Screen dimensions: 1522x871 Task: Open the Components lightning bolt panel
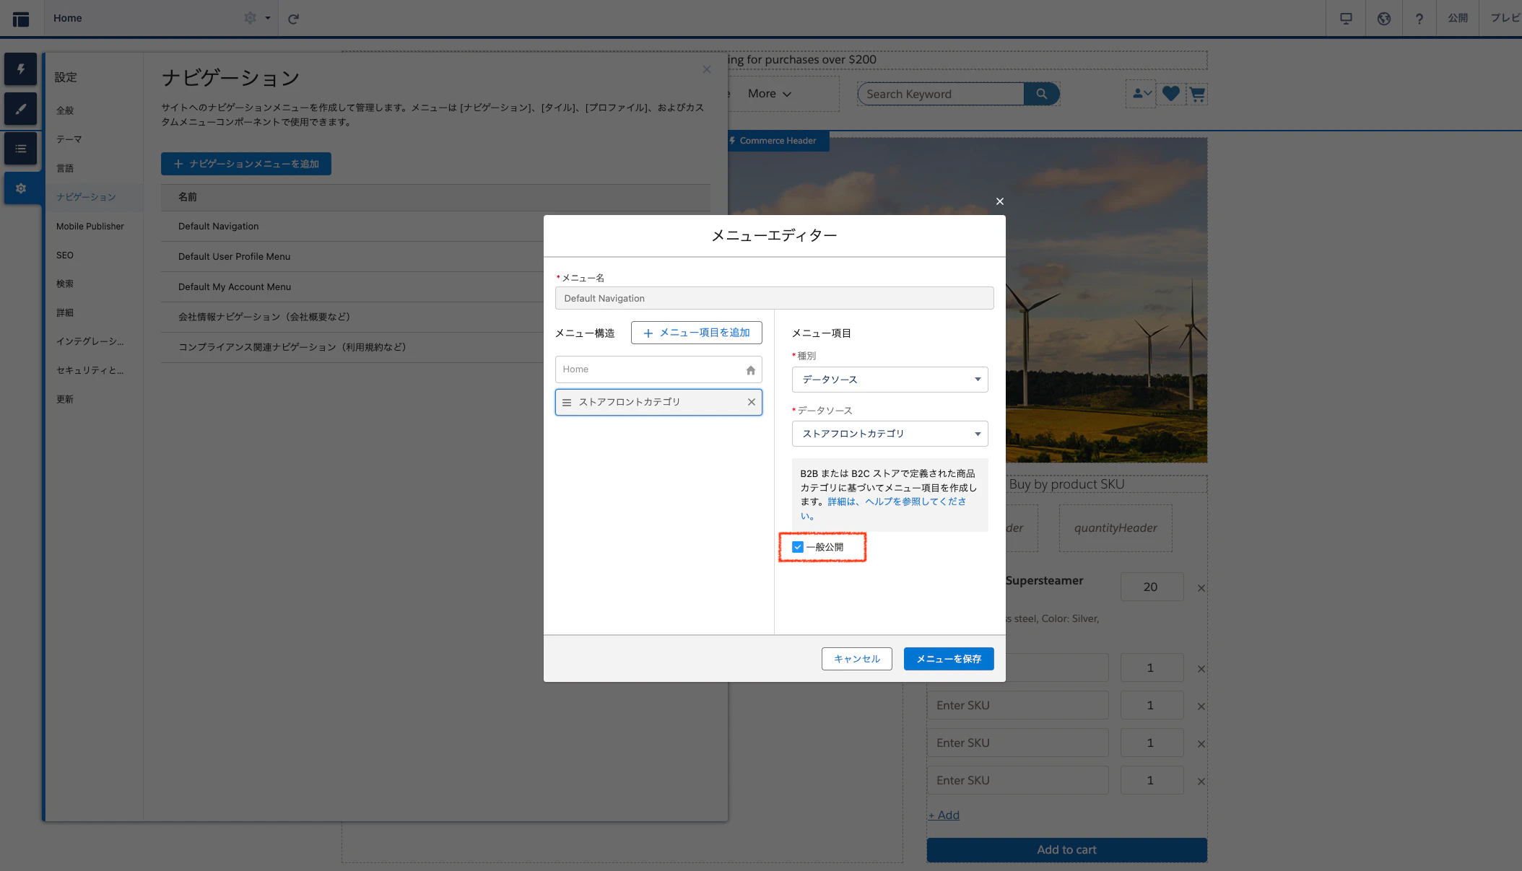coord(21,69)
